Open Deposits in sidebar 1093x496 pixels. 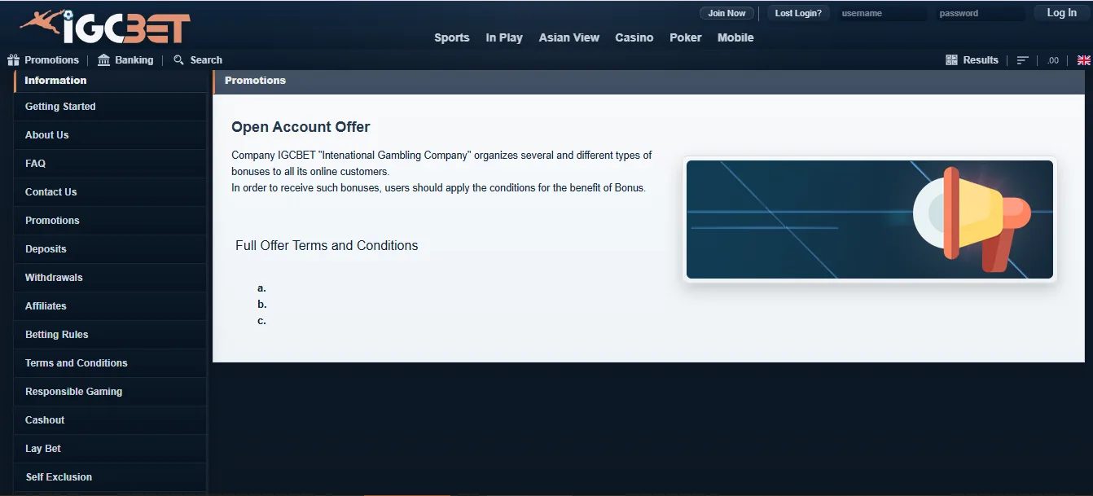pos(110,249)
